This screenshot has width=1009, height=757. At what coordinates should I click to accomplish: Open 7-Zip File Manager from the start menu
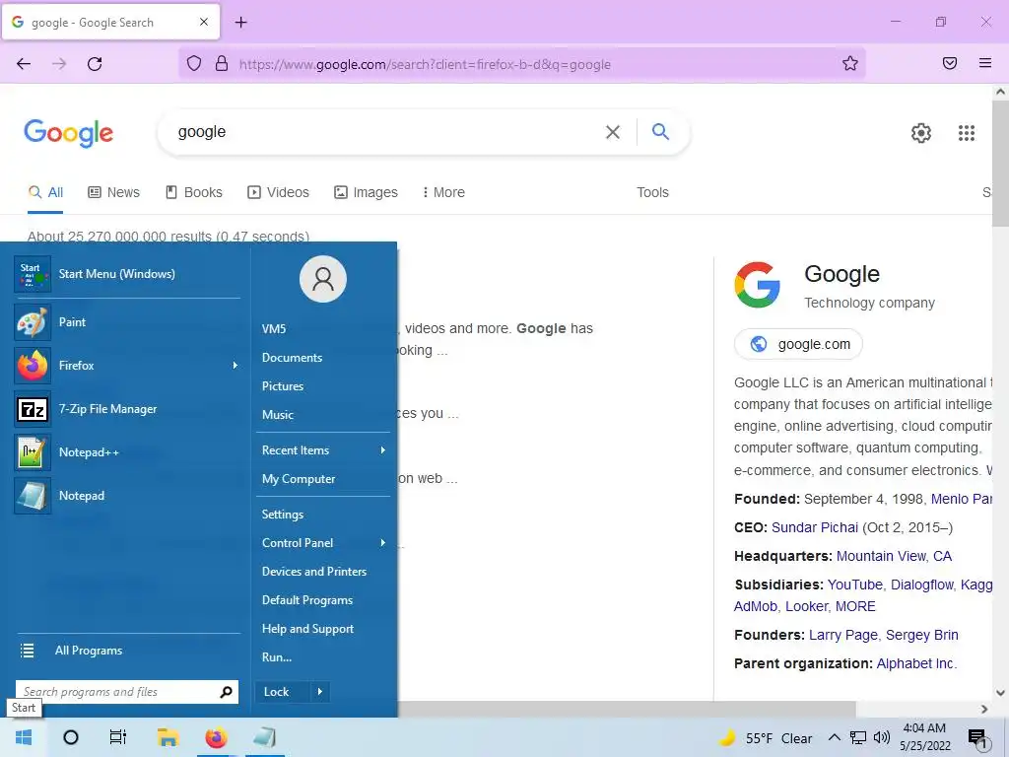click(127, 409)
